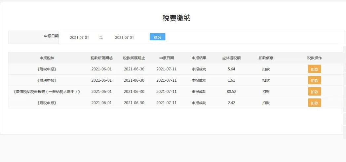Open end date field 2021-07-31
Screen dimensions: 346x162
[125, 37]
